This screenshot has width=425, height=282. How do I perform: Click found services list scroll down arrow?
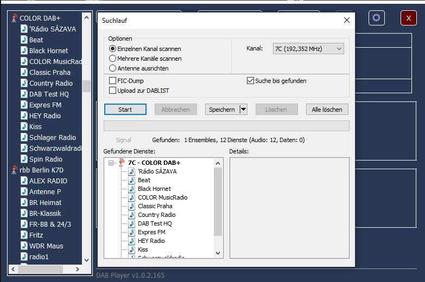pos(218,253)
